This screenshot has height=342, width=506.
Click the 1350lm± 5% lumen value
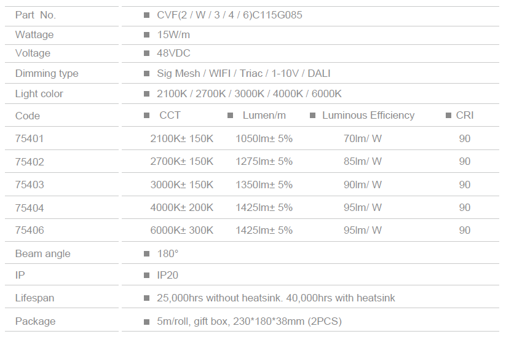click(264, 185)
